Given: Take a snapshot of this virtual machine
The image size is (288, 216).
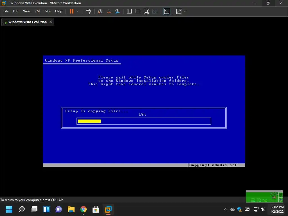Looking at the screenshot, I should coord(100,11).
